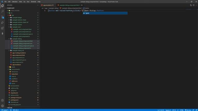
Task: Expand the example-badge folder
Action: 17,18
